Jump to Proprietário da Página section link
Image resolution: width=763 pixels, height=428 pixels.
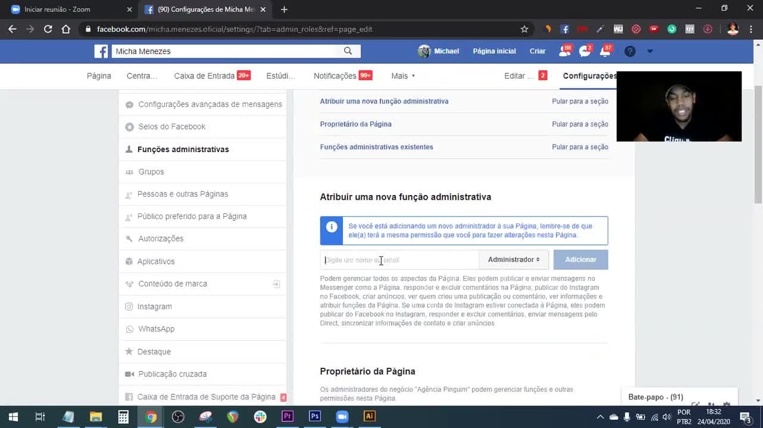355,124
